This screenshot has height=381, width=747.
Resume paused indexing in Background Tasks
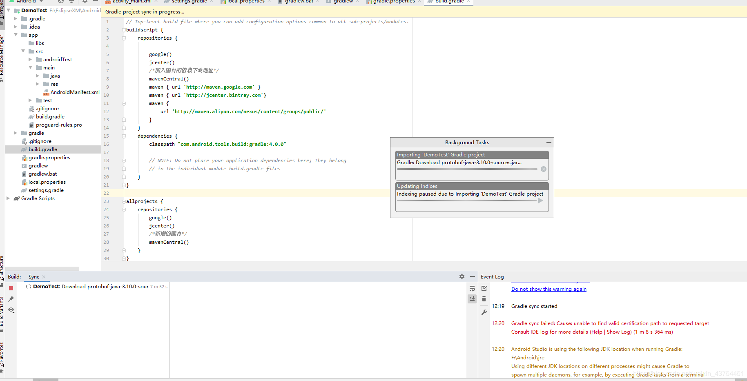click(541, 201)
